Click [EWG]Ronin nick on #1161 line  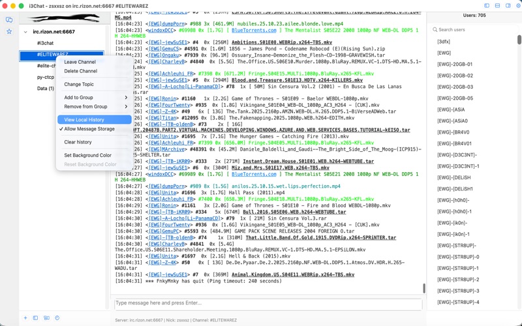tap(162, 205)
